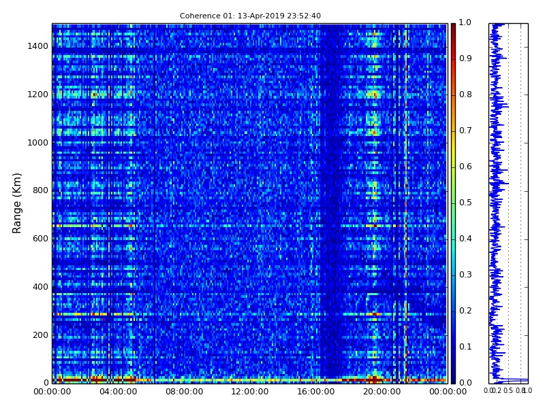Click the 0.9 colorbar tick label

[465, 58]
